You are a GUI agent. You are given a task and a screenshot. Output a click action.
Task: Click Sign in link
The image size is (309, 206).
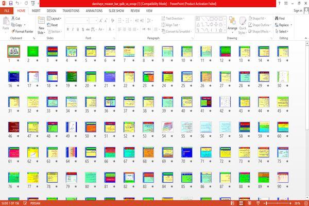(x=298, y=11)
